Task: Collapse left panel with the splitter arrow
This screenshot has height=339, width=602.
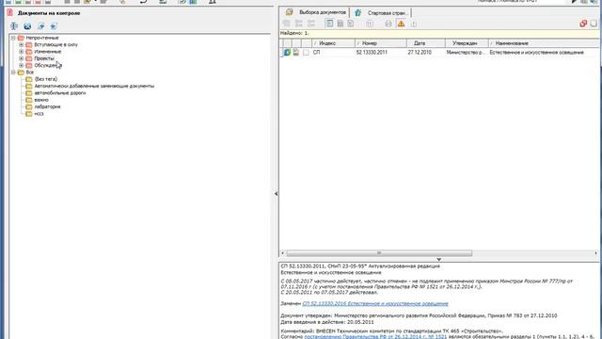Action: pos(276,194)
